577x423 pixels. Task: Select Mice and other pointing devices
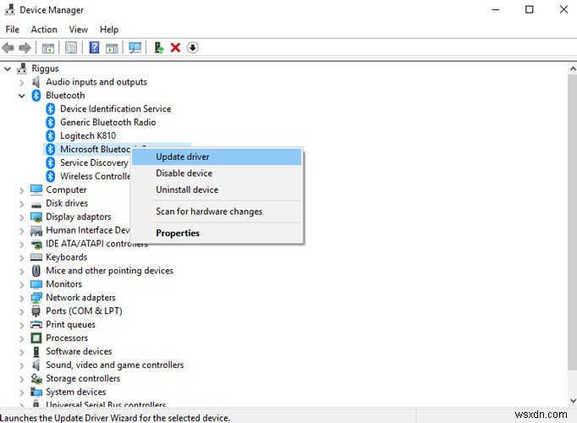pos(109,271)
